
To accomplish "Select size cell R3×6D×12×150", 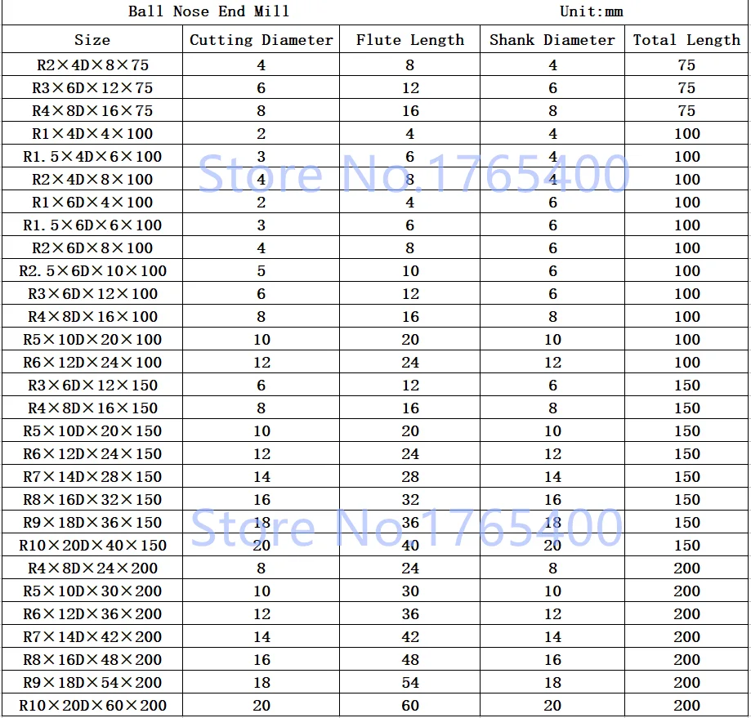I will [x=92, y=386].
